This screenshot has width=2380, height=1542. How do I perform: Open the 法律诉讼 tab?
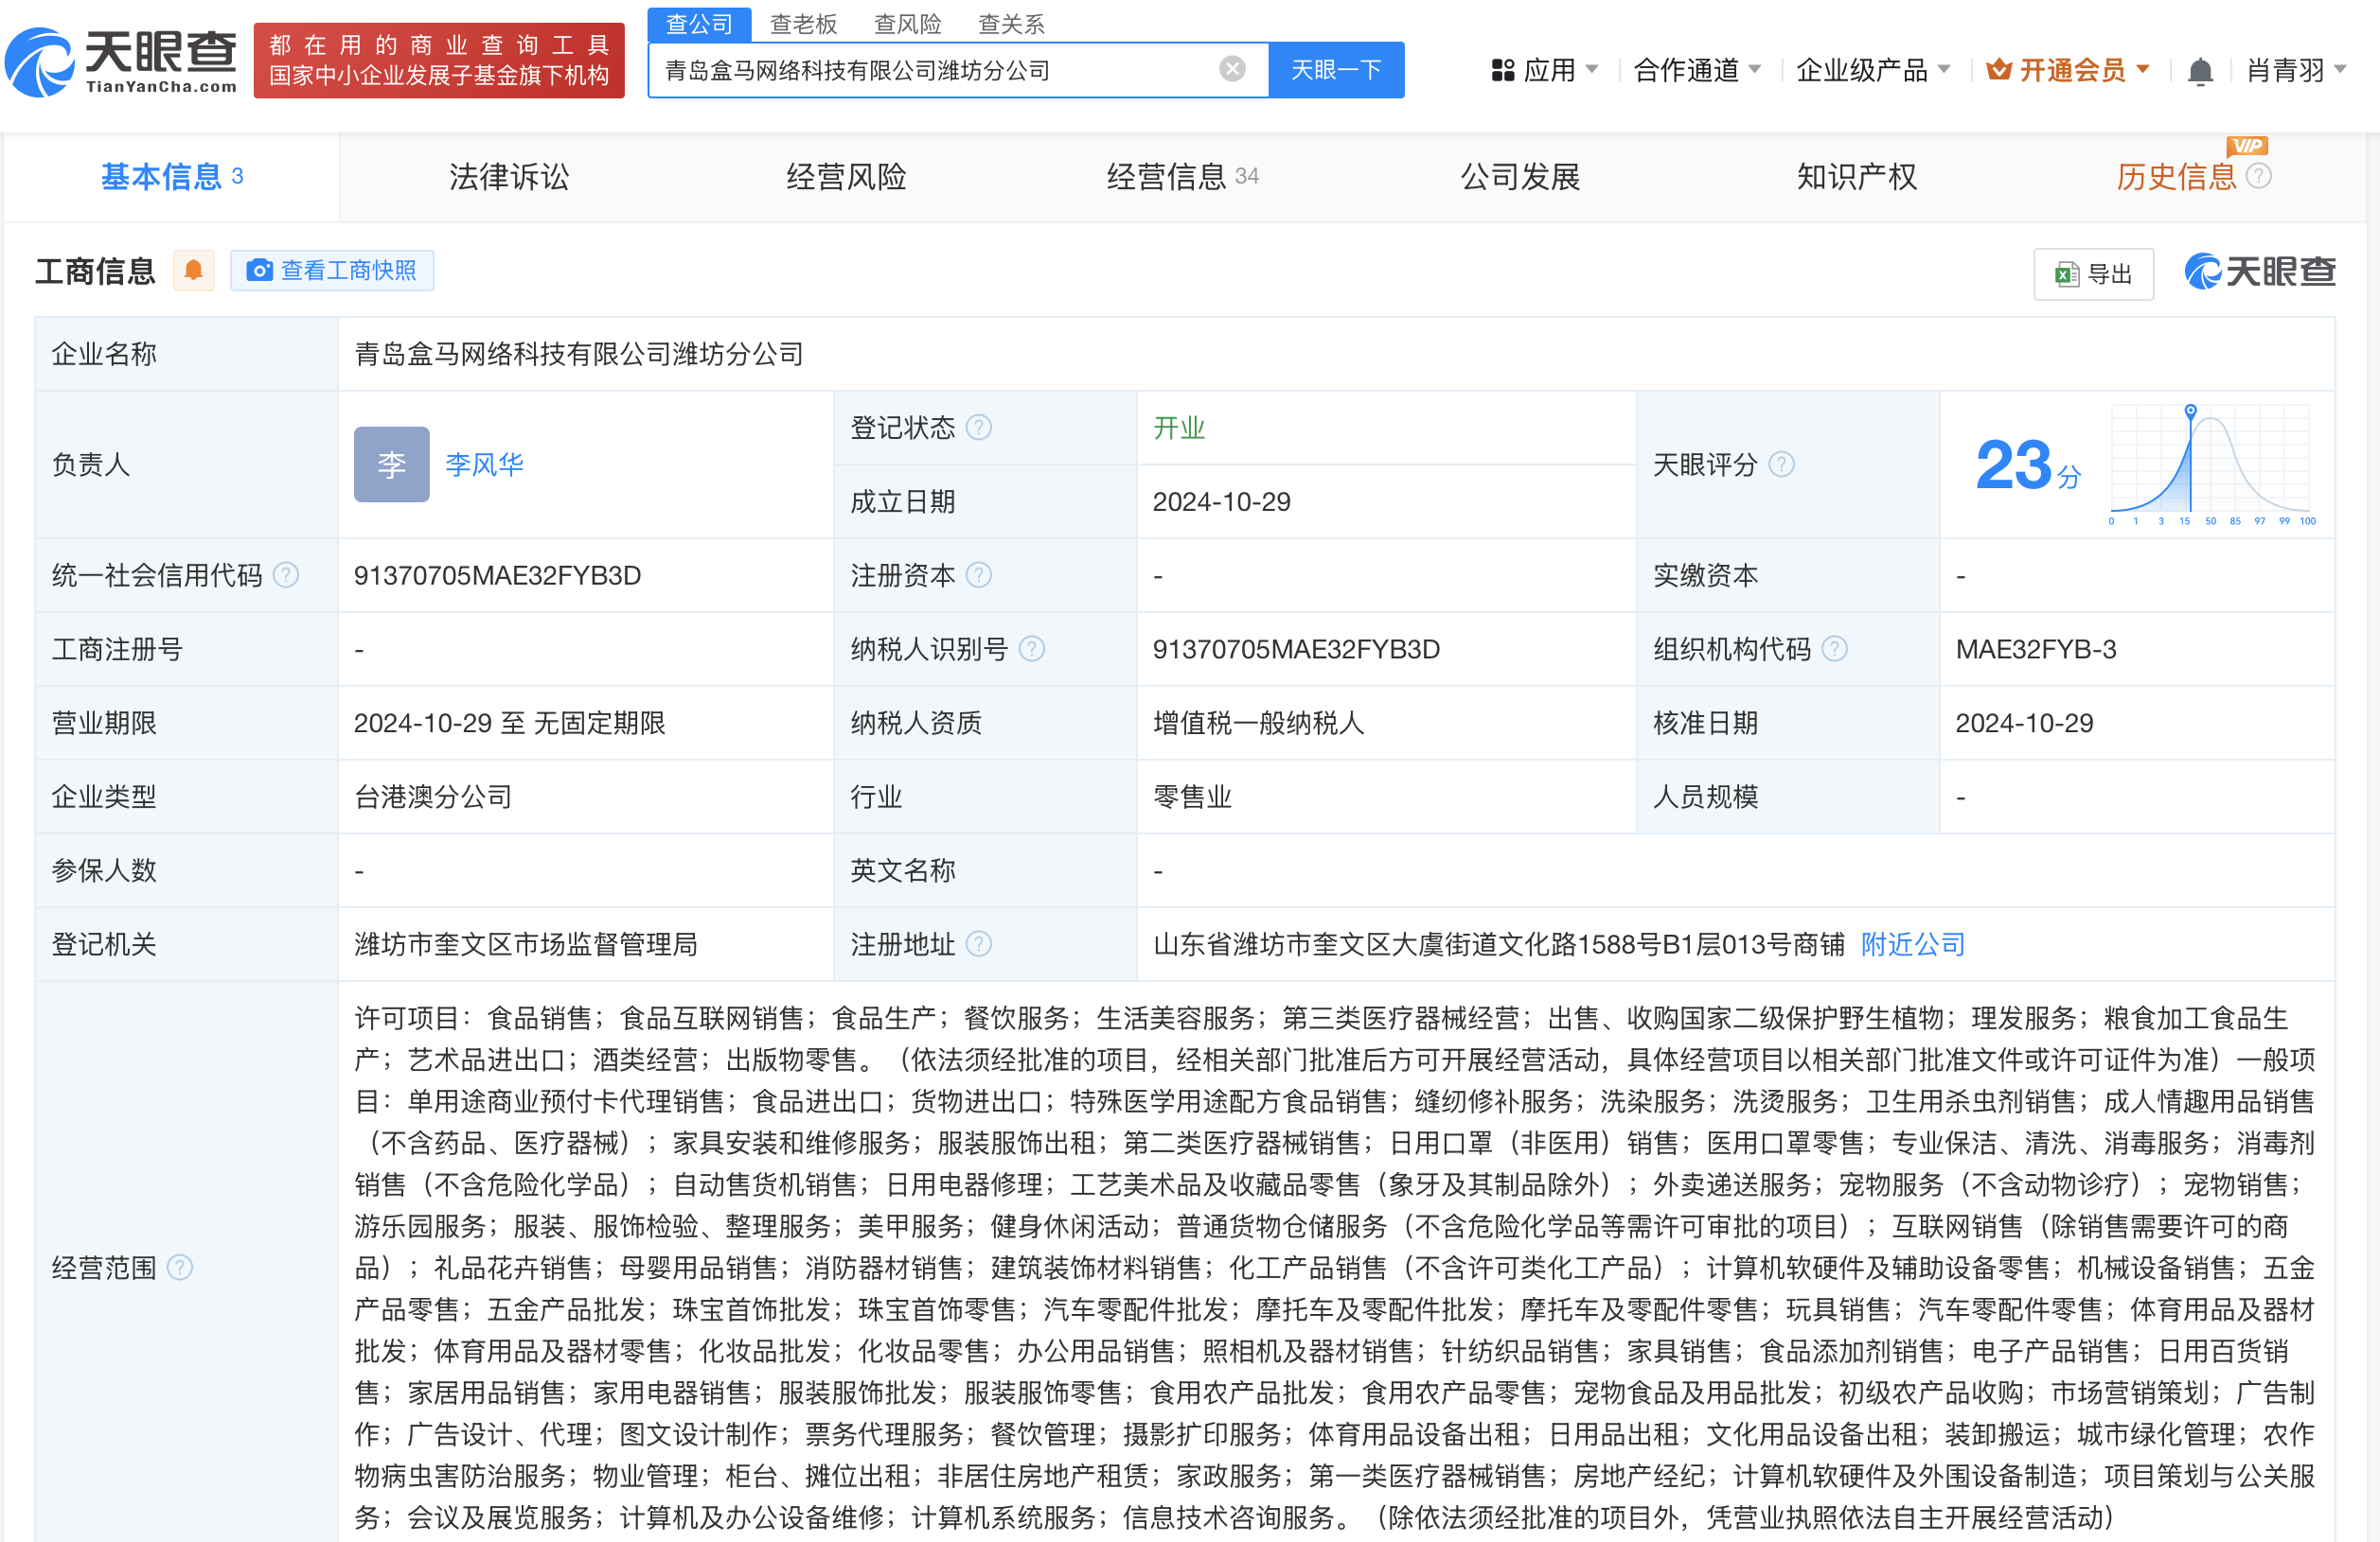pyautogui.click(x=509, y=177)
